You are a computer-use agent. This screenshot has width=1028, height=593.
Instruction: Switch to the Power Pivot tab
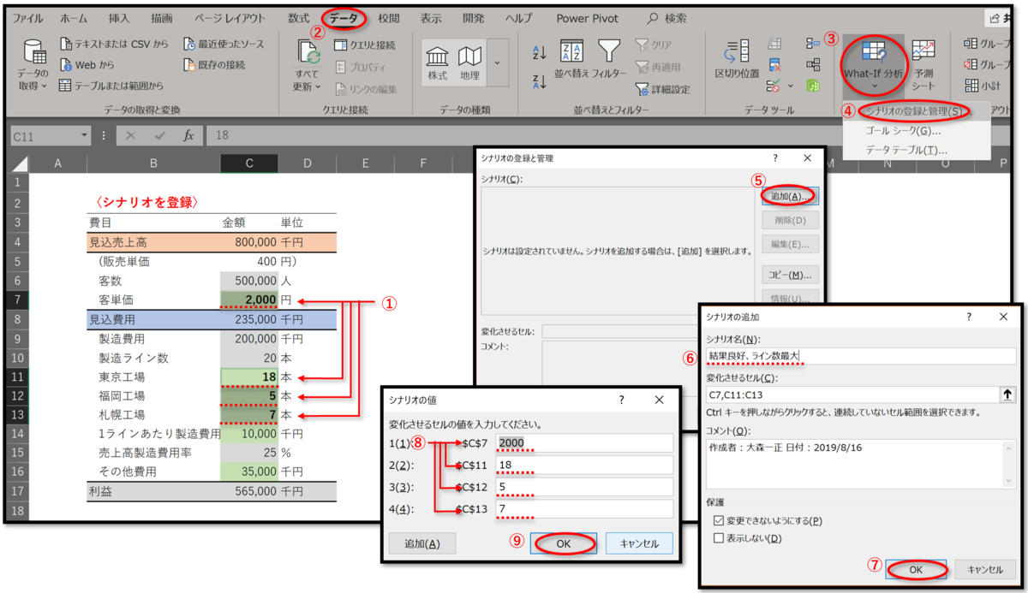[x=587, y=18]
